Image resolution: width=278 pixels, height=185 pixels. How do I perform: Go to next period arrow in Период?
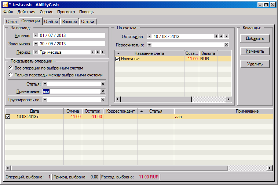click(103, 52)
